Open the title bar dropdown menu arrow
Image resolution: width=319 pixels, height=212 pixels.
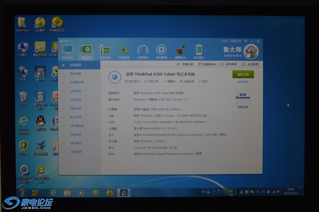coord(246,41)
